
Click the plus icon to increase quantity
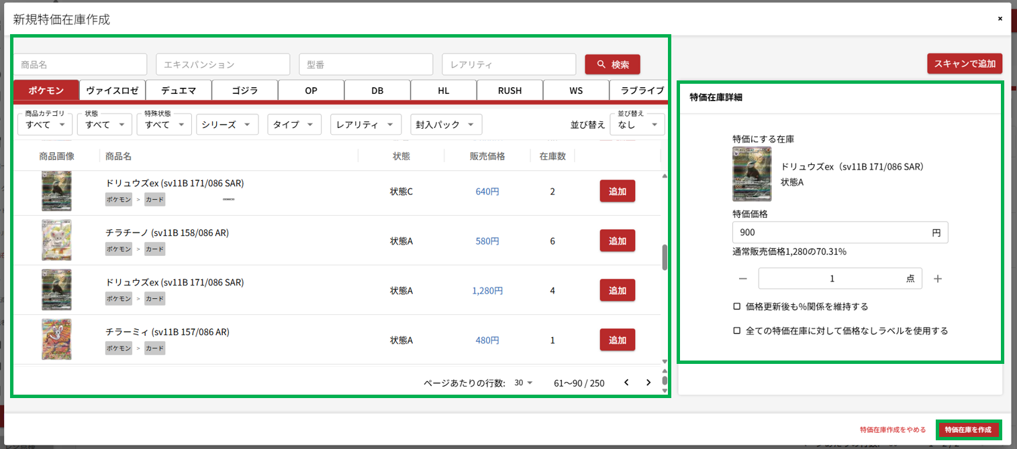click(938, 279)
